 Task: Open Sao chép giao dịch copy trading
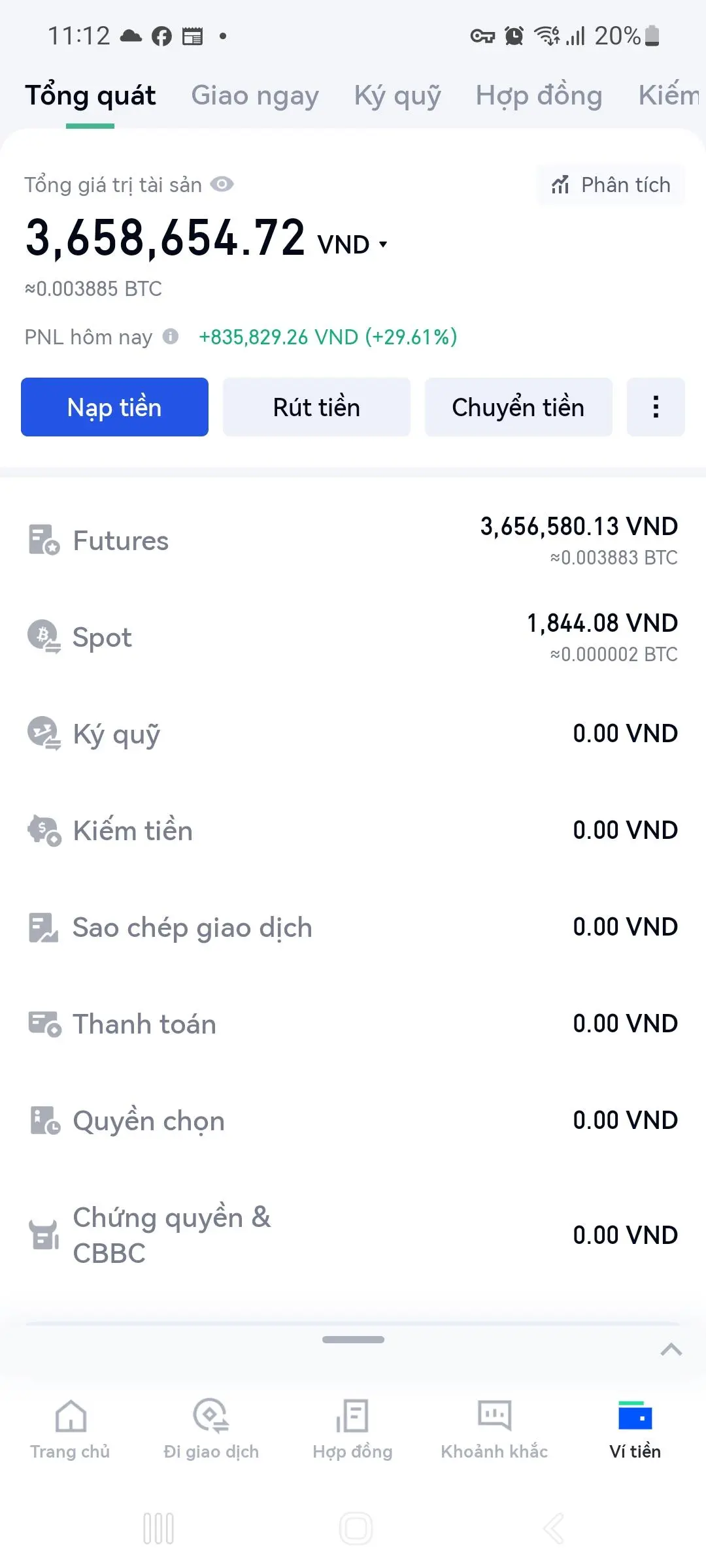(x=353, y=928)
